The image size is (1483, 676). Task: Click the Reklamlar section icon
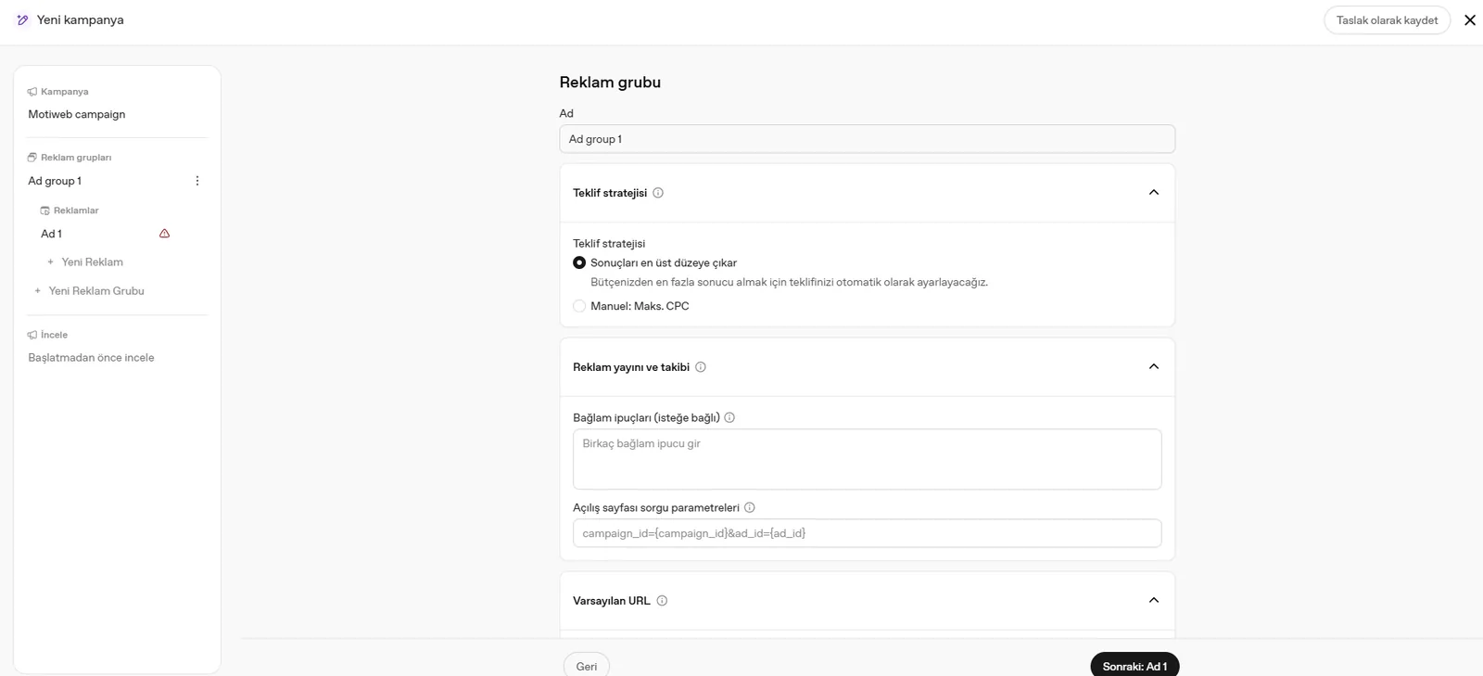pos(45,210)
